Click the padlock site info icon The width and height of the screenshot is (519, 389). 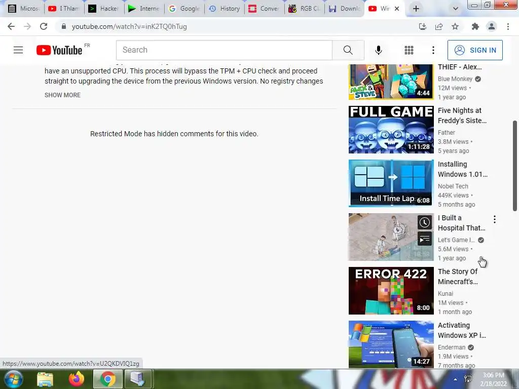click(x=63, y=26)
